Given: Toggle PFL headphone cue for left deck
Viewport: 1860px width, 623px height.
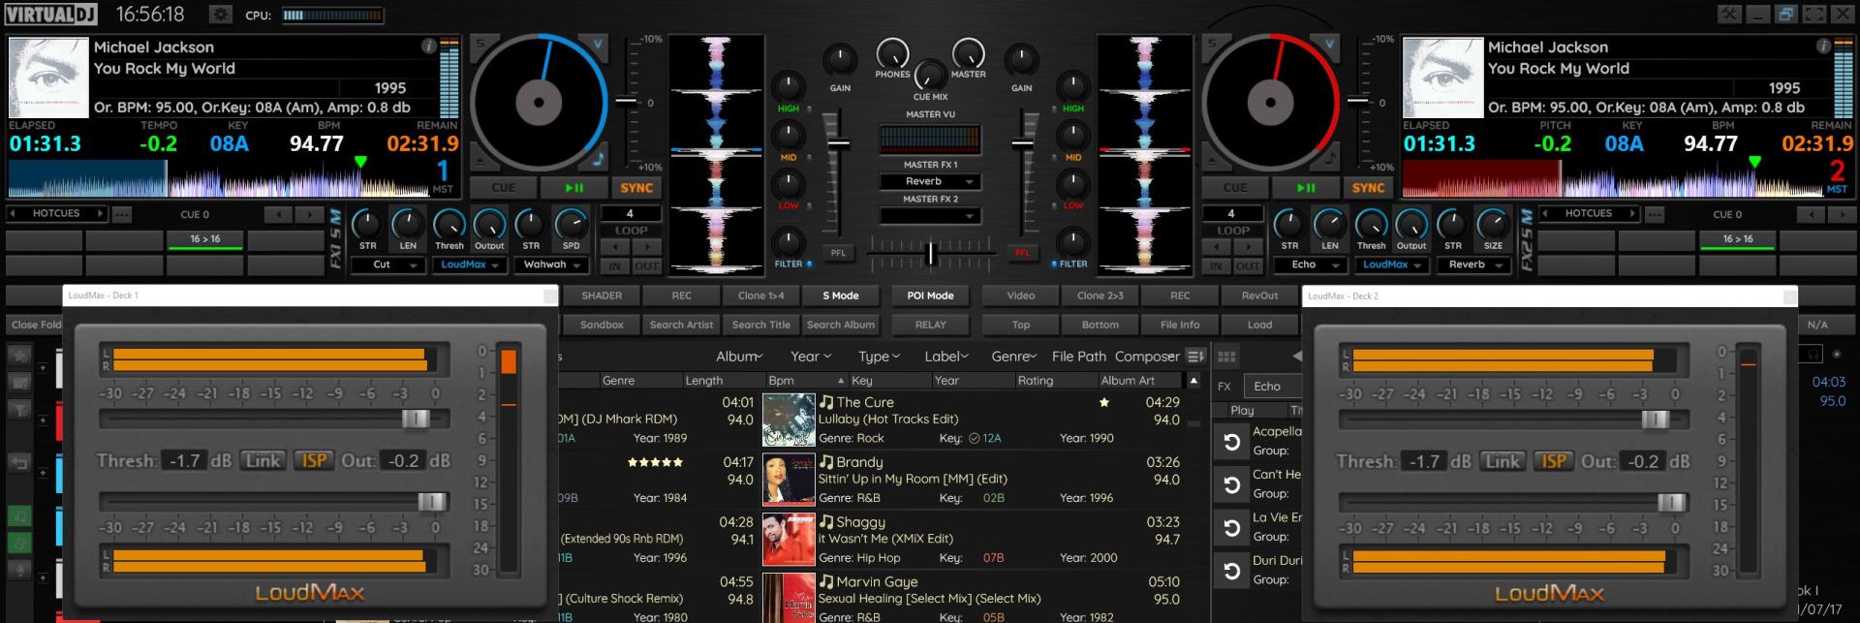Looking at the screenshot, I should click(838, 253).
